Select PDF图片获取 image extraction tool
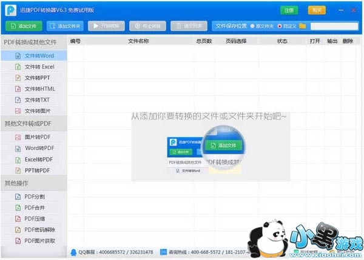The width and height of the screenshot is (364, 260). coord(34,241)
